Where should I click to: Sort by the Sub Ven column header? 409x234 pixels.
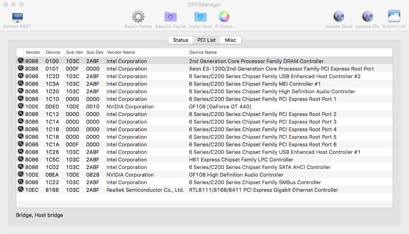pos(75,53)
